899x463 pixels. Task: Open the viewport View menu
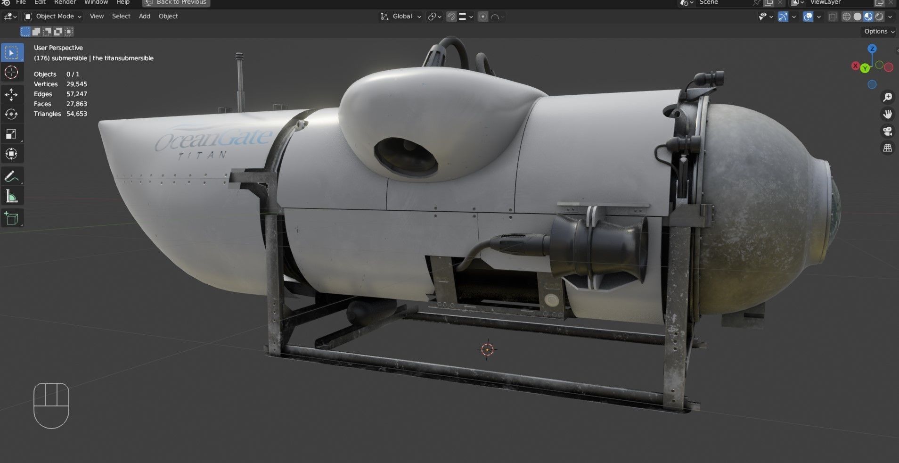pyautogui.click(x=97, y=17)
